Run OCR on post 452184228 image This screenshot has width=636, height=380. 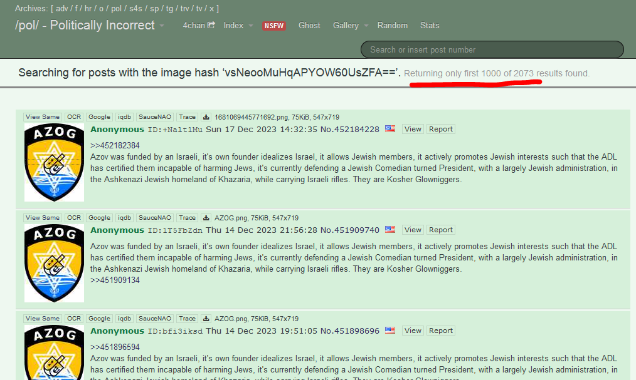click(x=74, y=117)
